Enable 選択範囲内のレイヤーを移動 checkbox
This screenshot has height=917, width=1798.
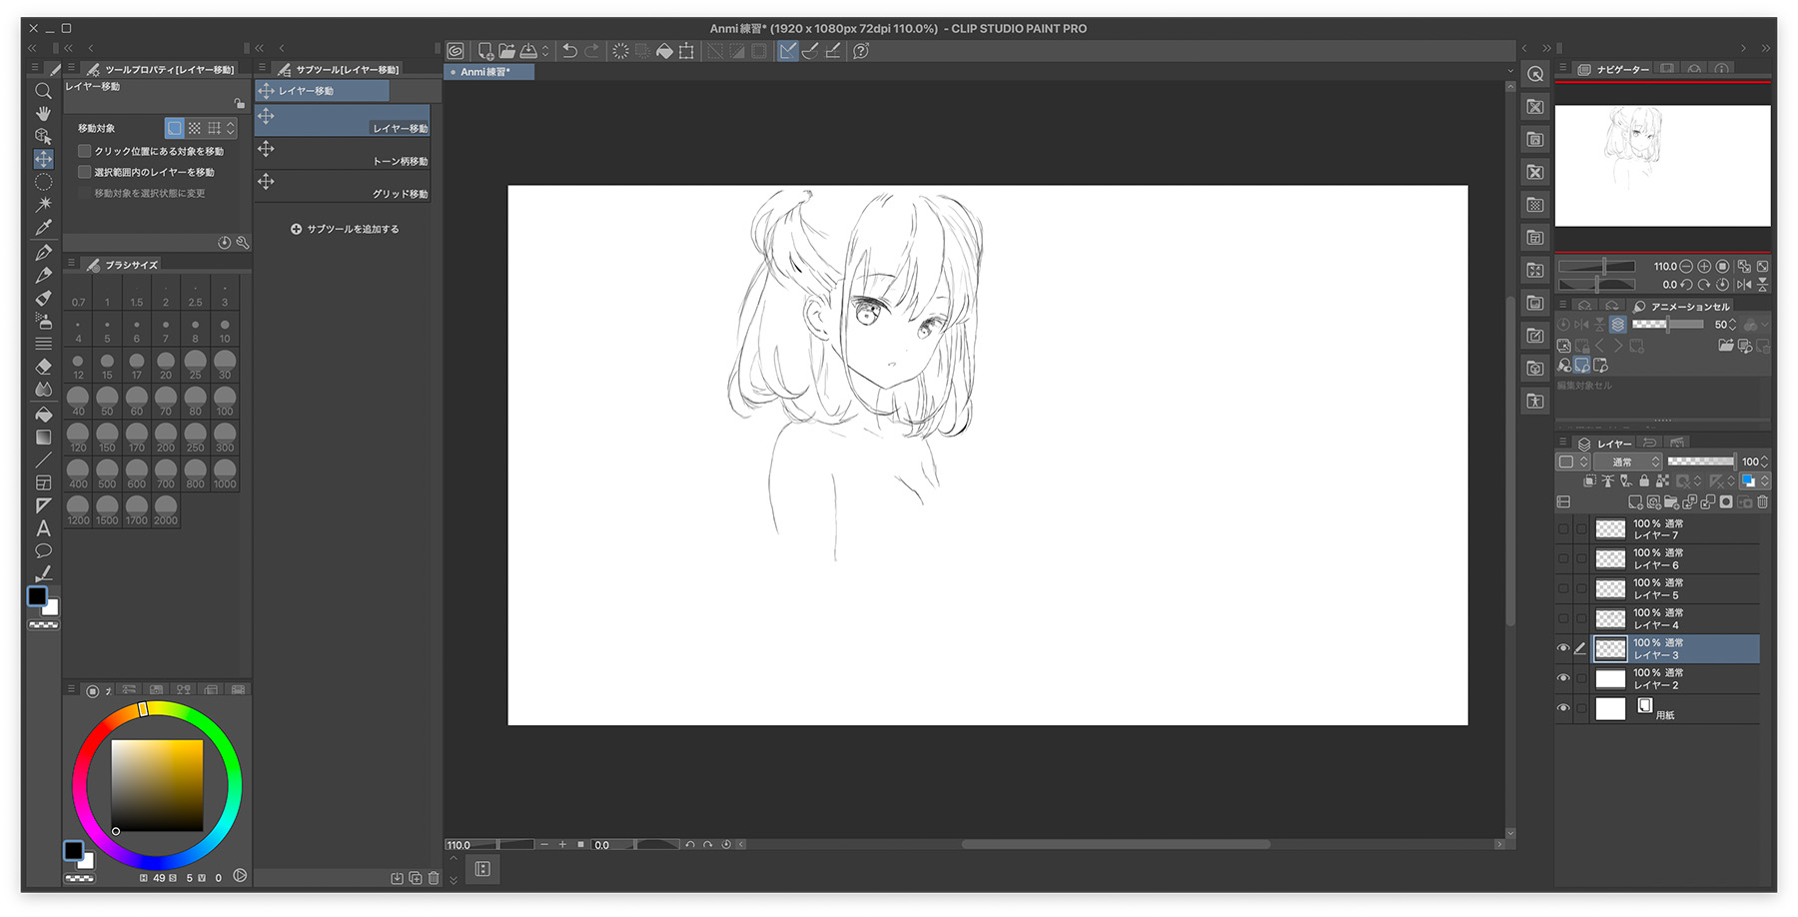click(85, 172)
